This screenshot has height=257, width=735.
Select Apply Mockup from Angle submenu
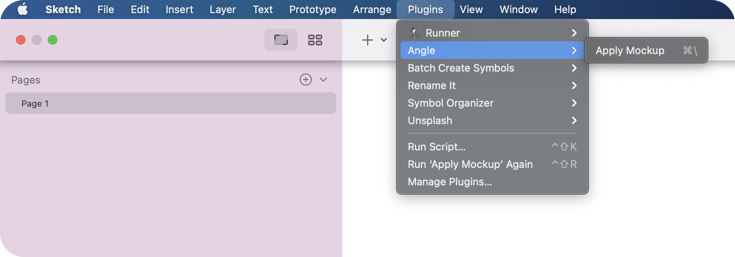[630, 51]
